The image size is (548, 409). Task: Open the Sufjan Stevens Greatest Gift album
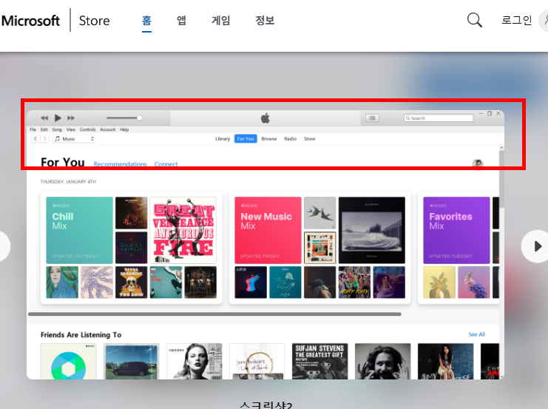tap(319, 361)
